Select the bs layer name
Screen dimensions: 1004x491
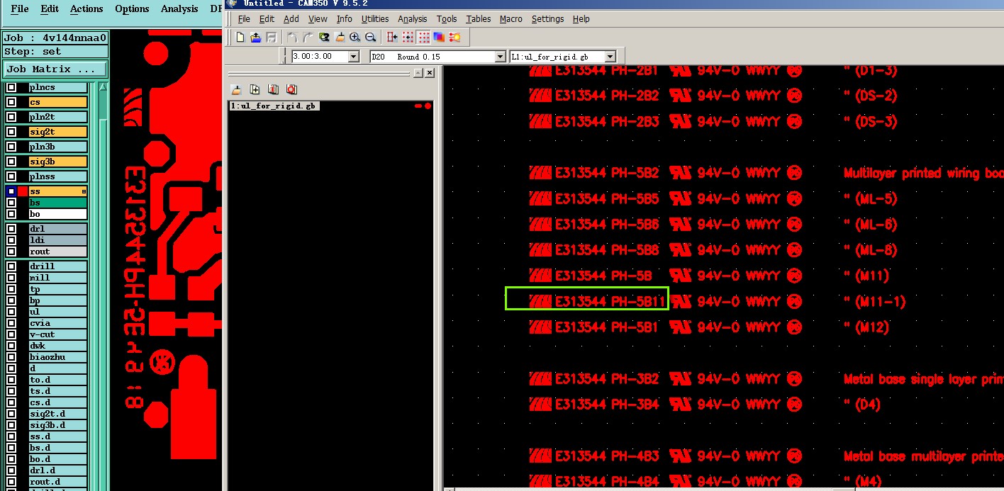(x=57, y=203)
